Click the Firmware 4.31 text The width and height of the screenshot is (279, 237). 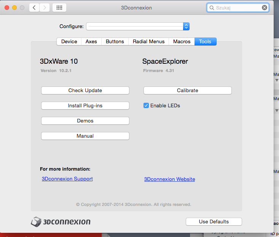[159, 71]
